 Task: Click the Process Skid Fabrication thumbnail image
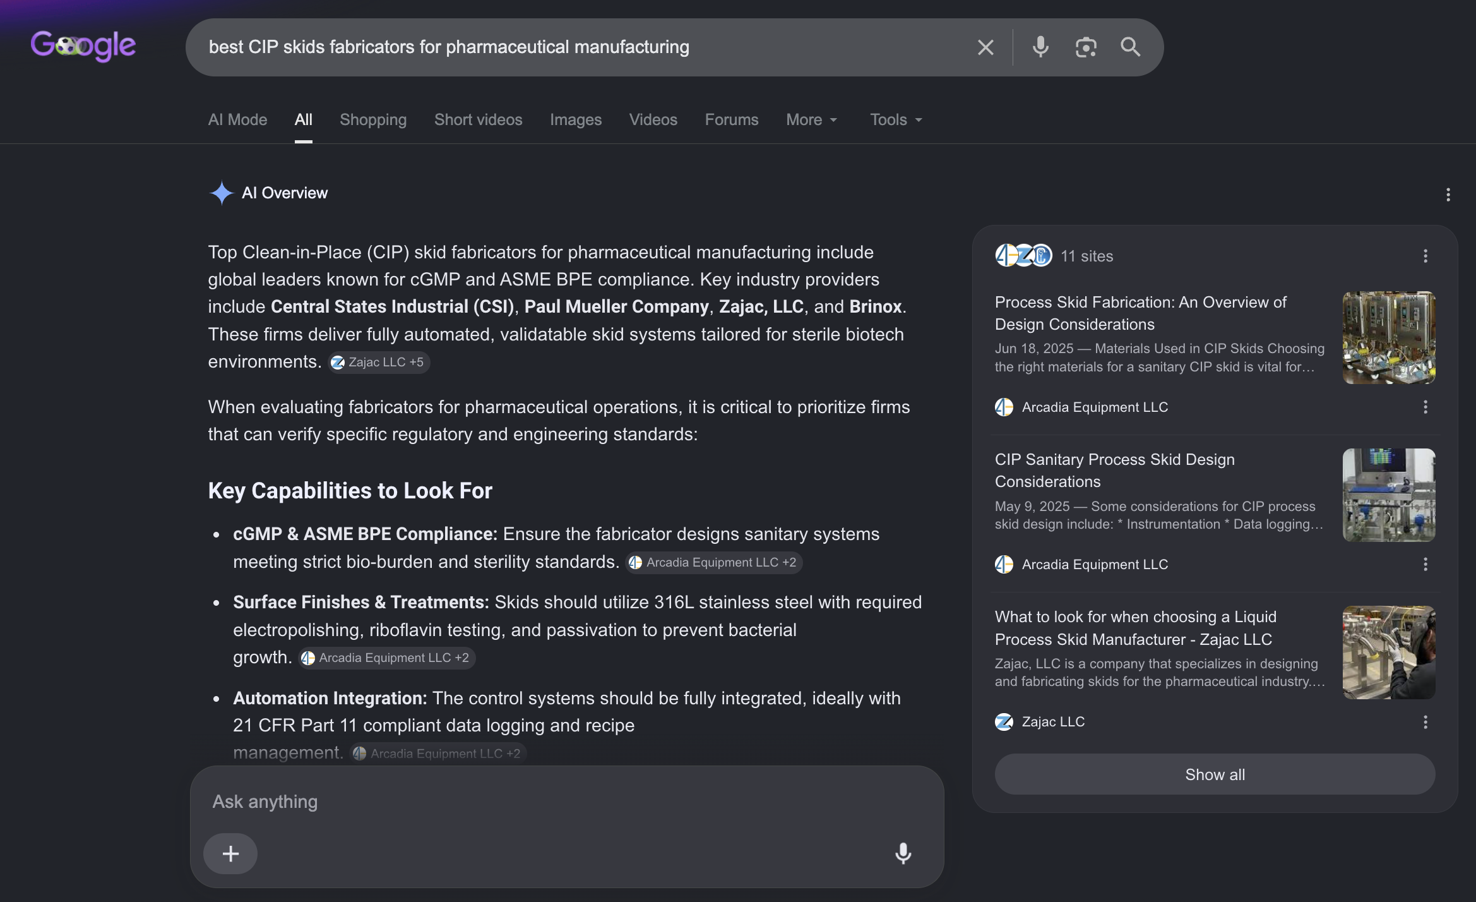pyautogui.click(x=1389, y=337)
